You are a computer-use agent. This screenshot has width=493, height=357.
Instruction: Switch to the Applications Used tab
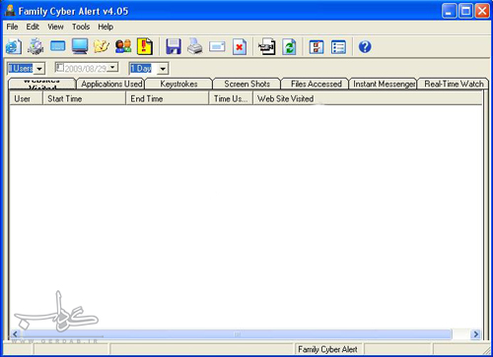click(x=111, y=84)
